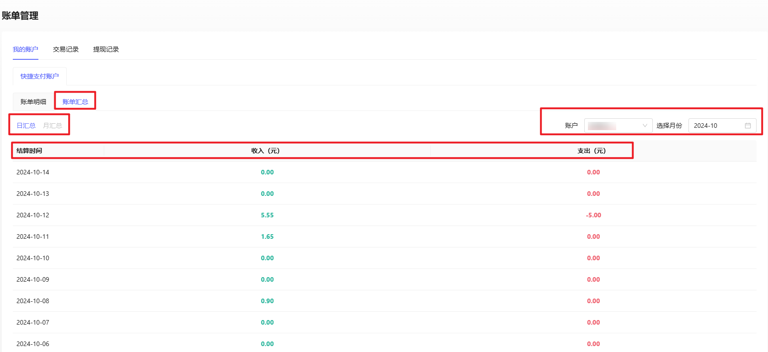Select the 快捷支付账户 tab
Screen dimensions: 768x352
pyautogui.click(x=39, y=76)
